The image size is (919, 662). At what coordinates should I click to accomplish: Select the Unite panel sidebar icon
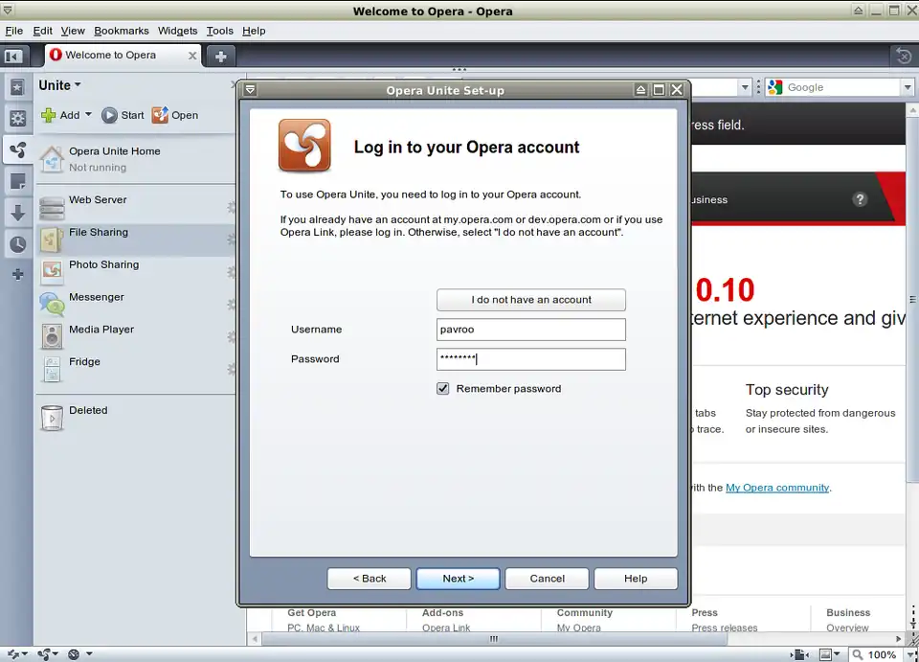pyautogui.click(x=17, y=149)
